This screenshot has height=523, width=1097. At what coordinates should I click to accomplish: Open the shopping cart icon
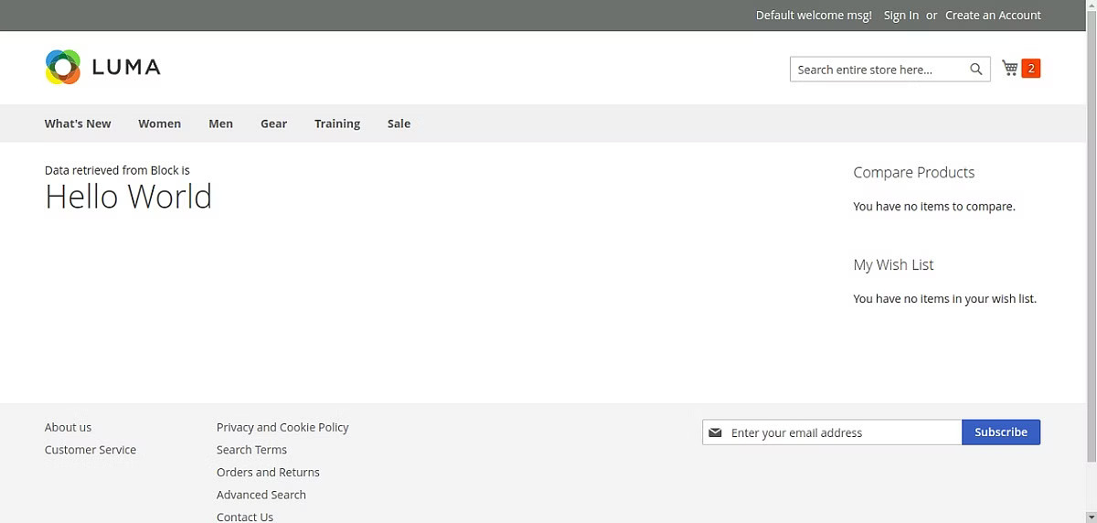point(1010,69)
